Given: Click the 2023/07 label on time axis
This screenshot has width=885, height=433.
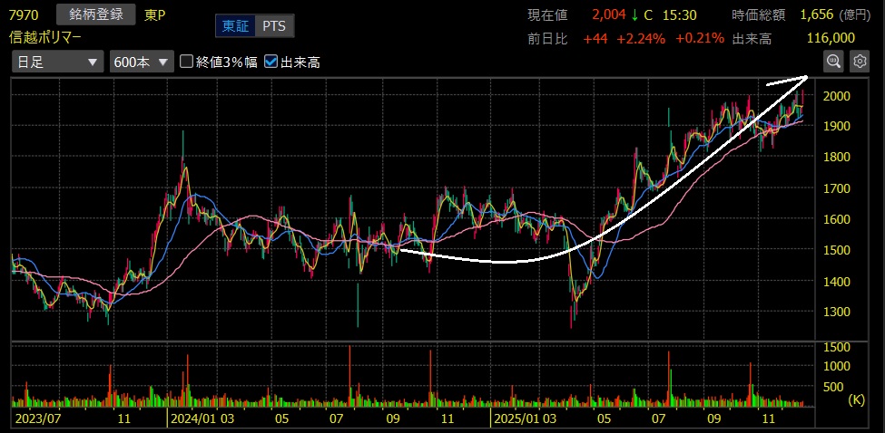Looking at the screenshot, I should tap(38, 419).
